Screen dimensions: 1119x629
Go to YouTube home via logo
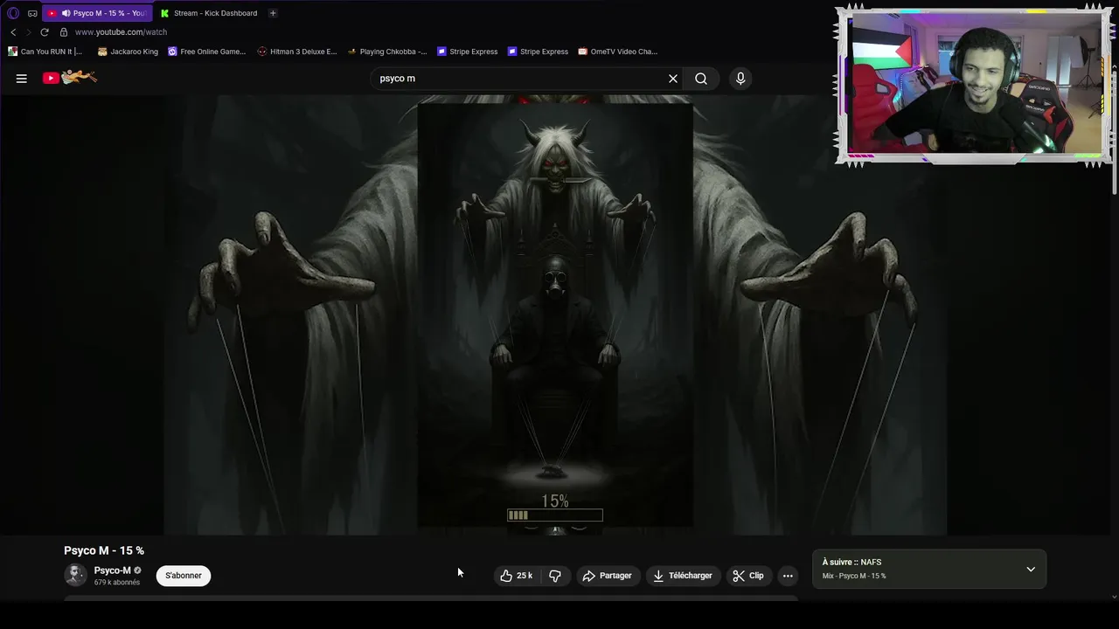tap(69, 78)
